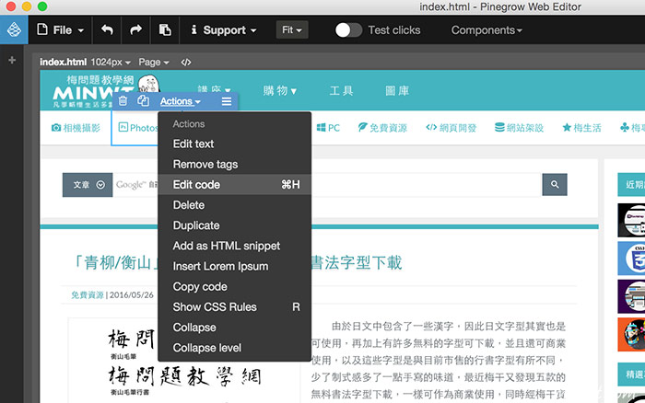This screenshot has width=645, height=403.
Task: Click the code brackets icon beside 網頁開發
Action: (x=431, y=127)
